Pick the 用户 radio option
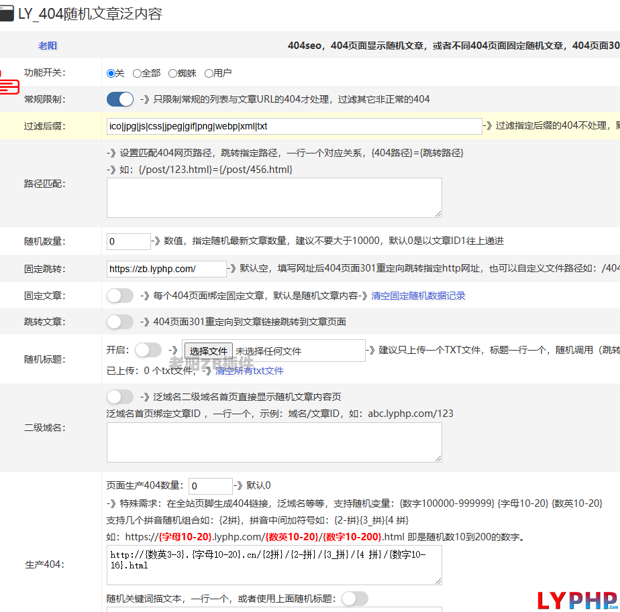 click(209, 73)
